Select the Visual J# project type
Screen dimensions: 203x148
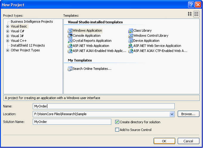pyautogui.click(x=17, y=36)
